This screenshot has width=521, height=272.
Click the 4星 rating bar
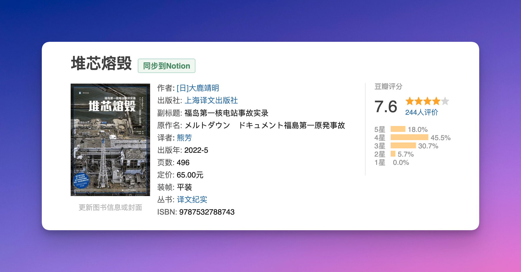(409, 137)
